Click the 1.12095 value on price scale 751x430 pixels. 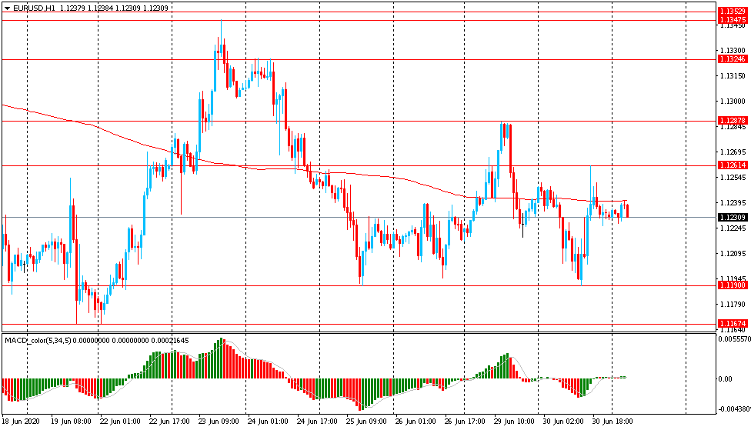(733, 253)
